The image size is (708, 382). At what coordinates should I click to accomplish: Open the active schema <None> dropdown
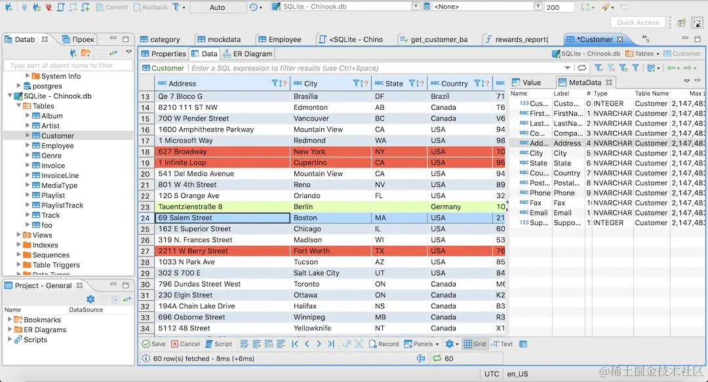pos(538,7)
